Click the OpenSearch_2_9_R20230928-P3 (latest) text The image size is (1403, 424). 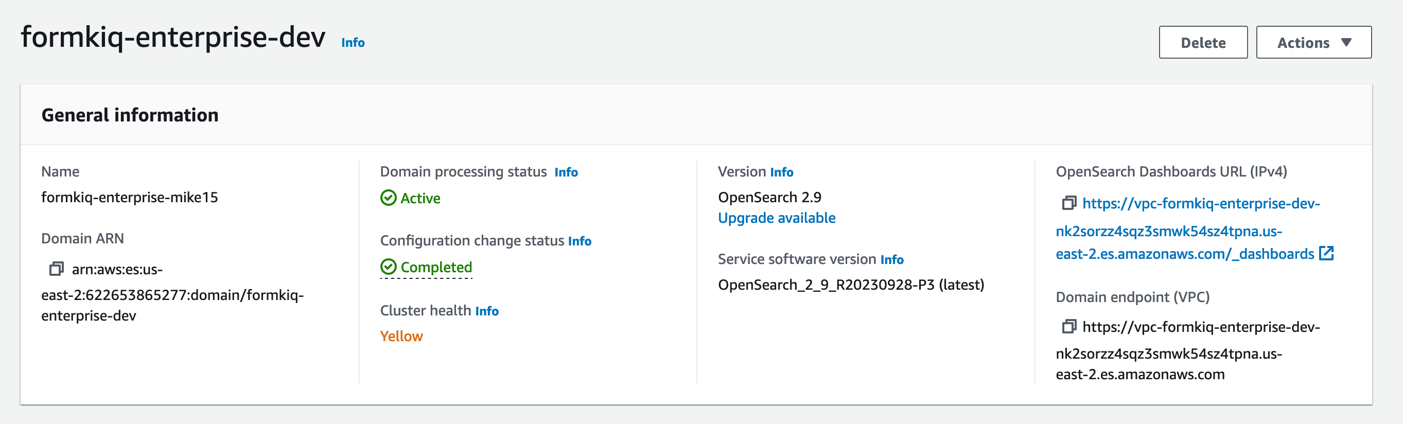click(851, 285)
